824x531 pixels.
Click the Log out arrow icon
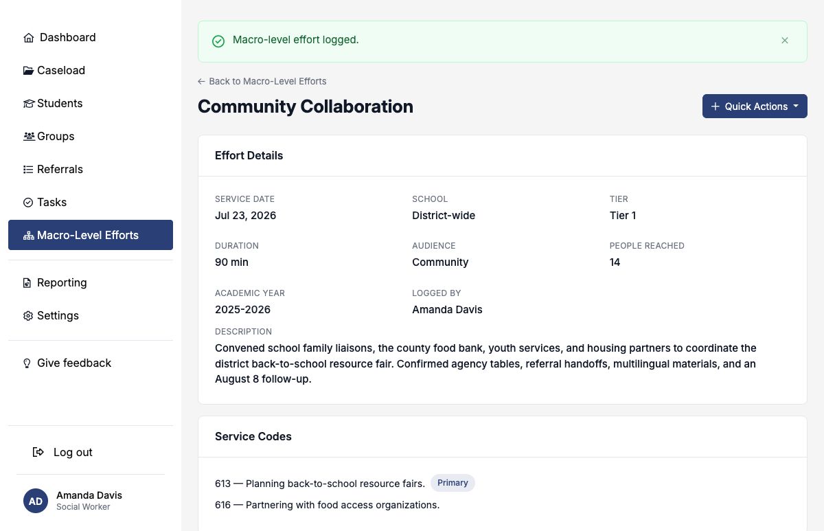click(x=38, y=452)
